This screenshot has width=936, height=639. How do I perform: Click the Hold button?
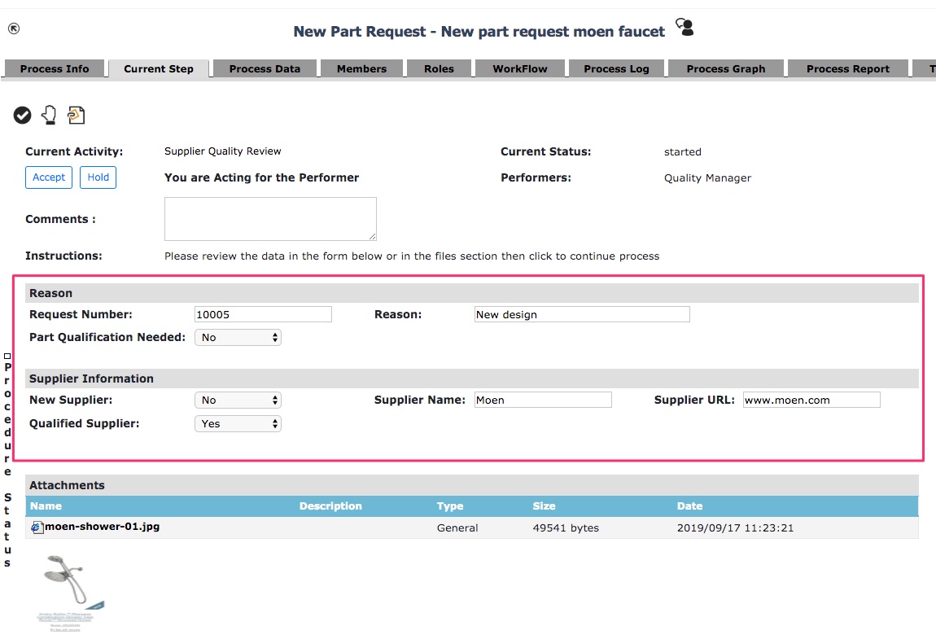pos(98,177)
